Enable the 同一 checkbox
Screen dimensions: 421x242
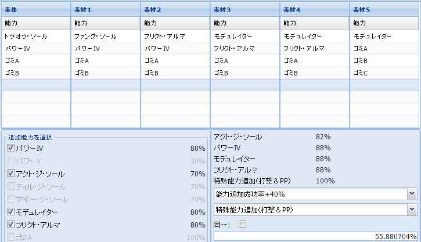(x=242, y=224)
